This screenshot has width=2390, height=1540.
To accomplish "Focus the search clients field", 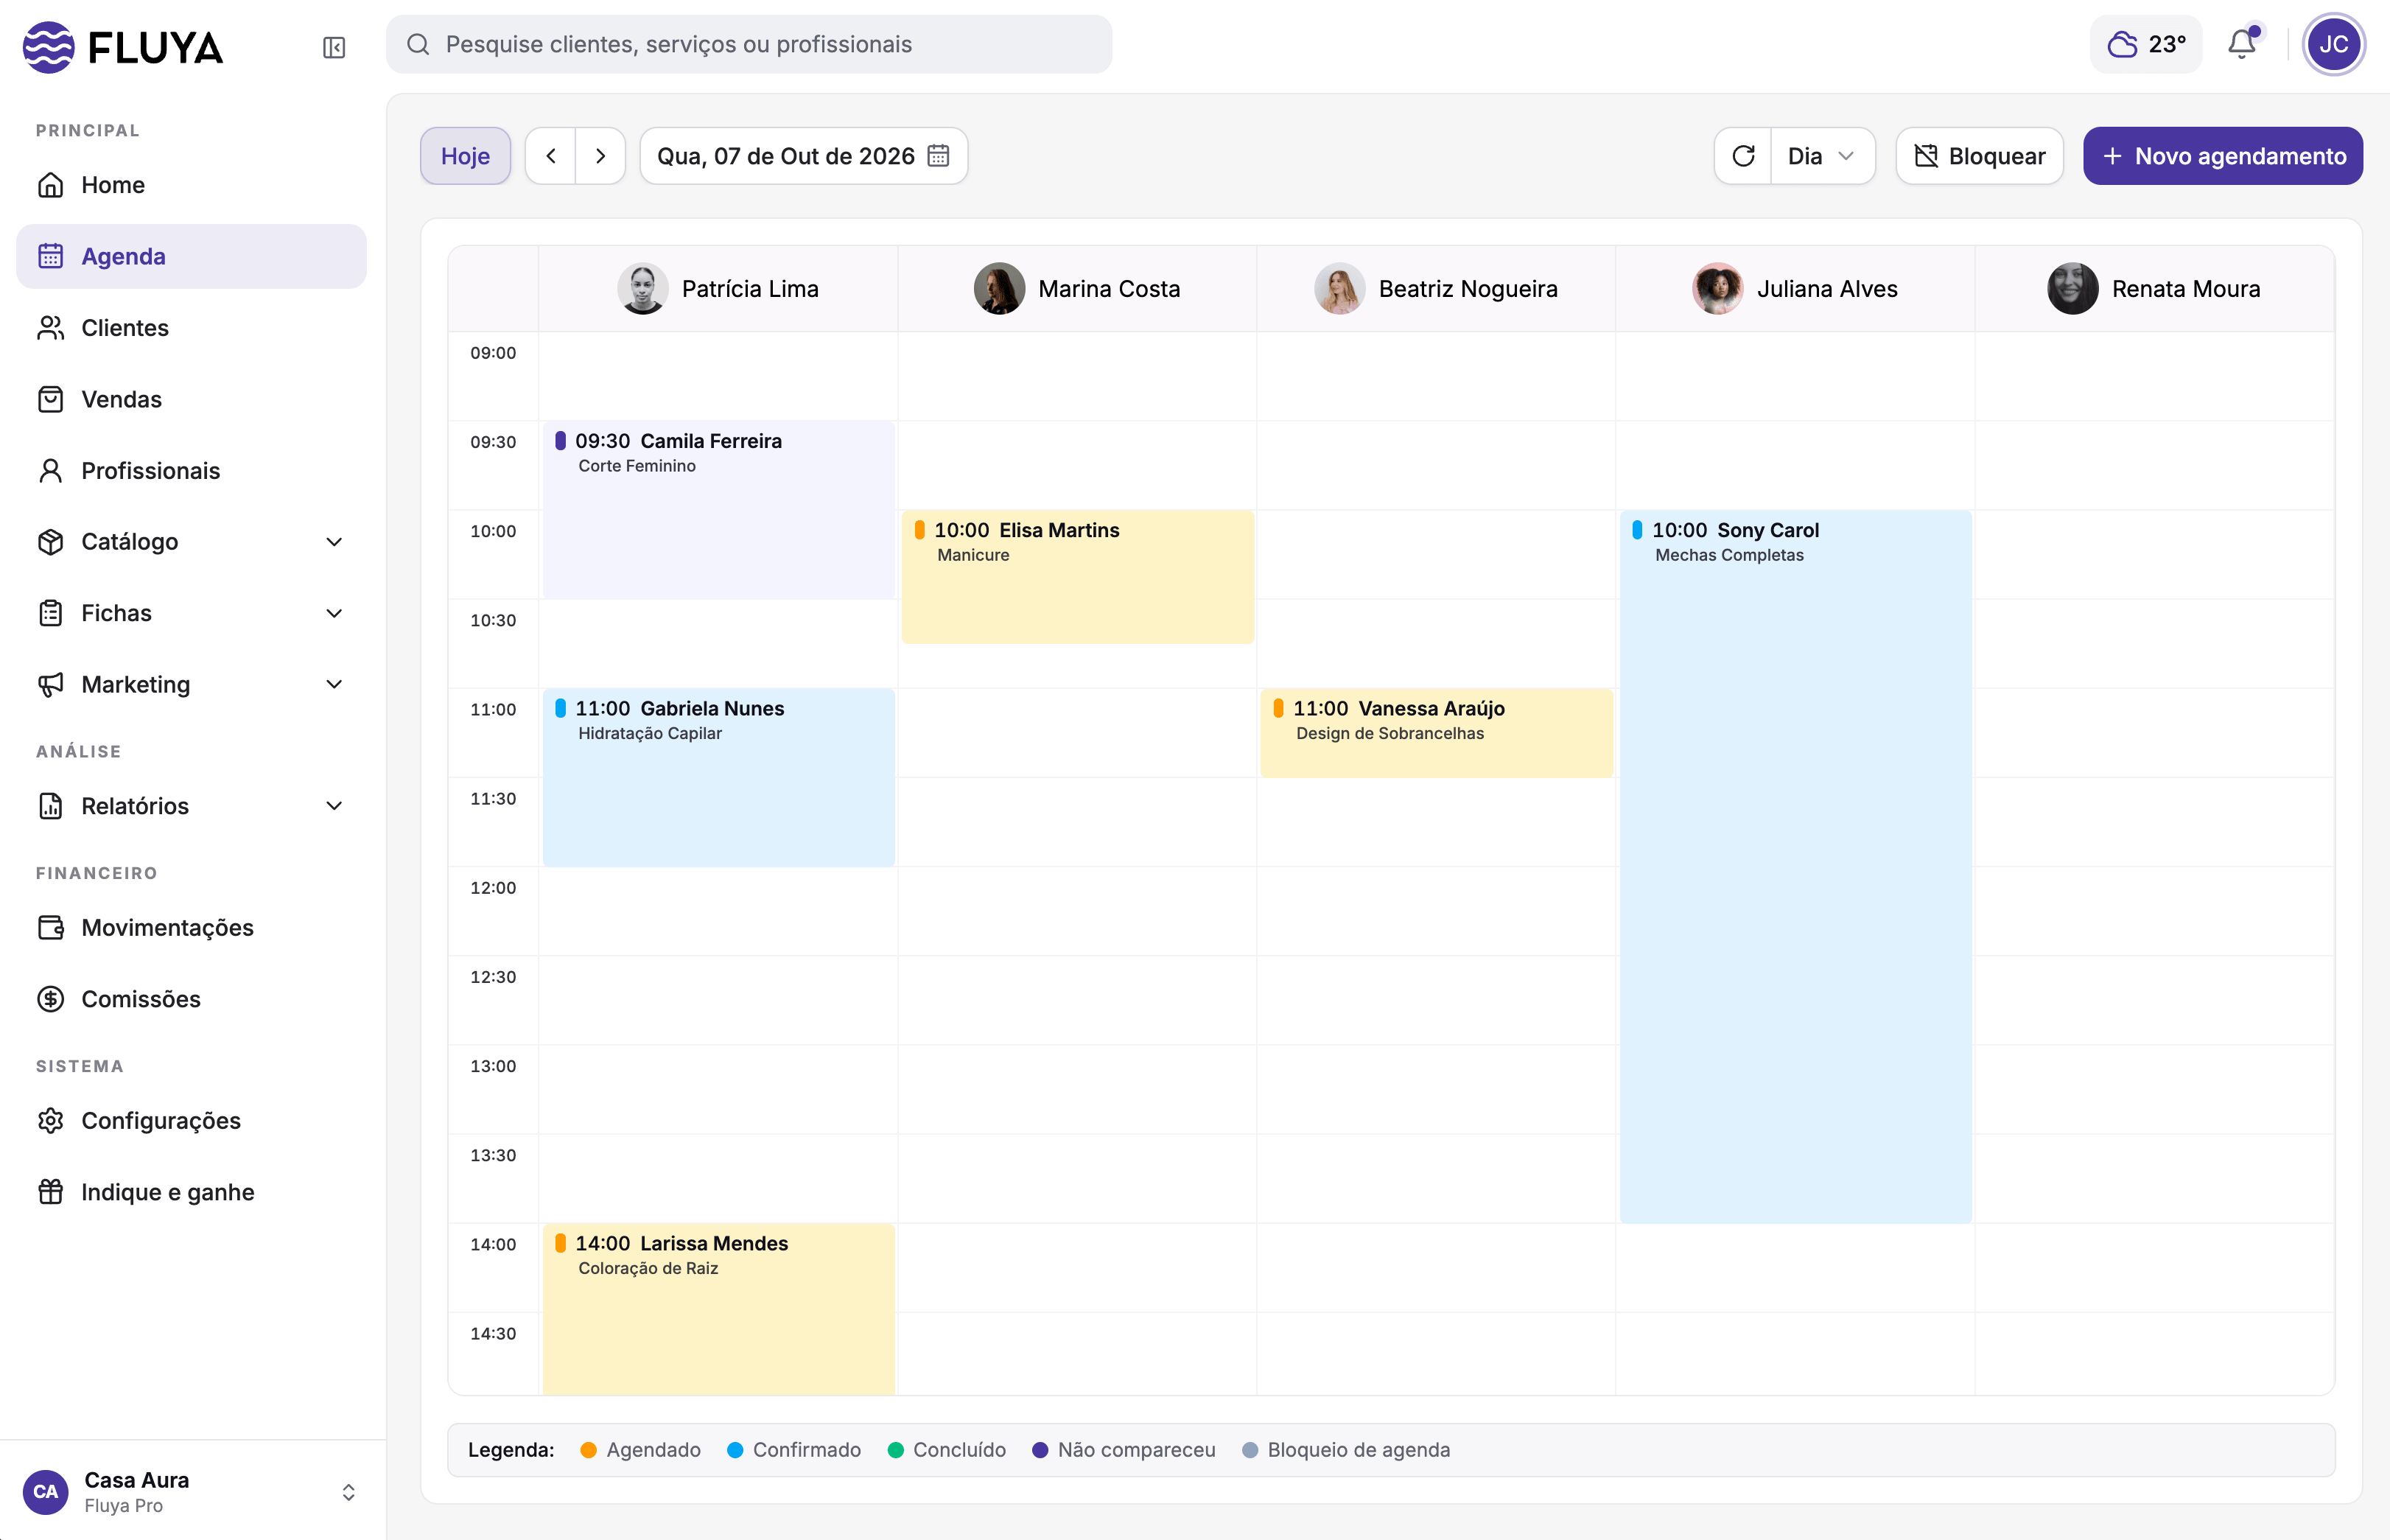I will 750,44.
